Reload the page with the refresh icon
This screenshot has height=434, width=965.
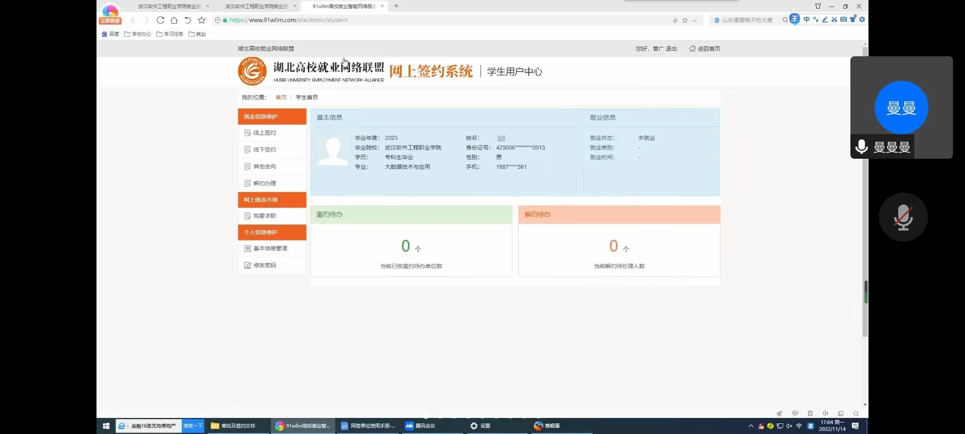(x=160, y=20)
